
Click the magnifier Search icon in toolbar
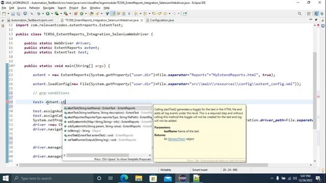click(x=300, y=14)
